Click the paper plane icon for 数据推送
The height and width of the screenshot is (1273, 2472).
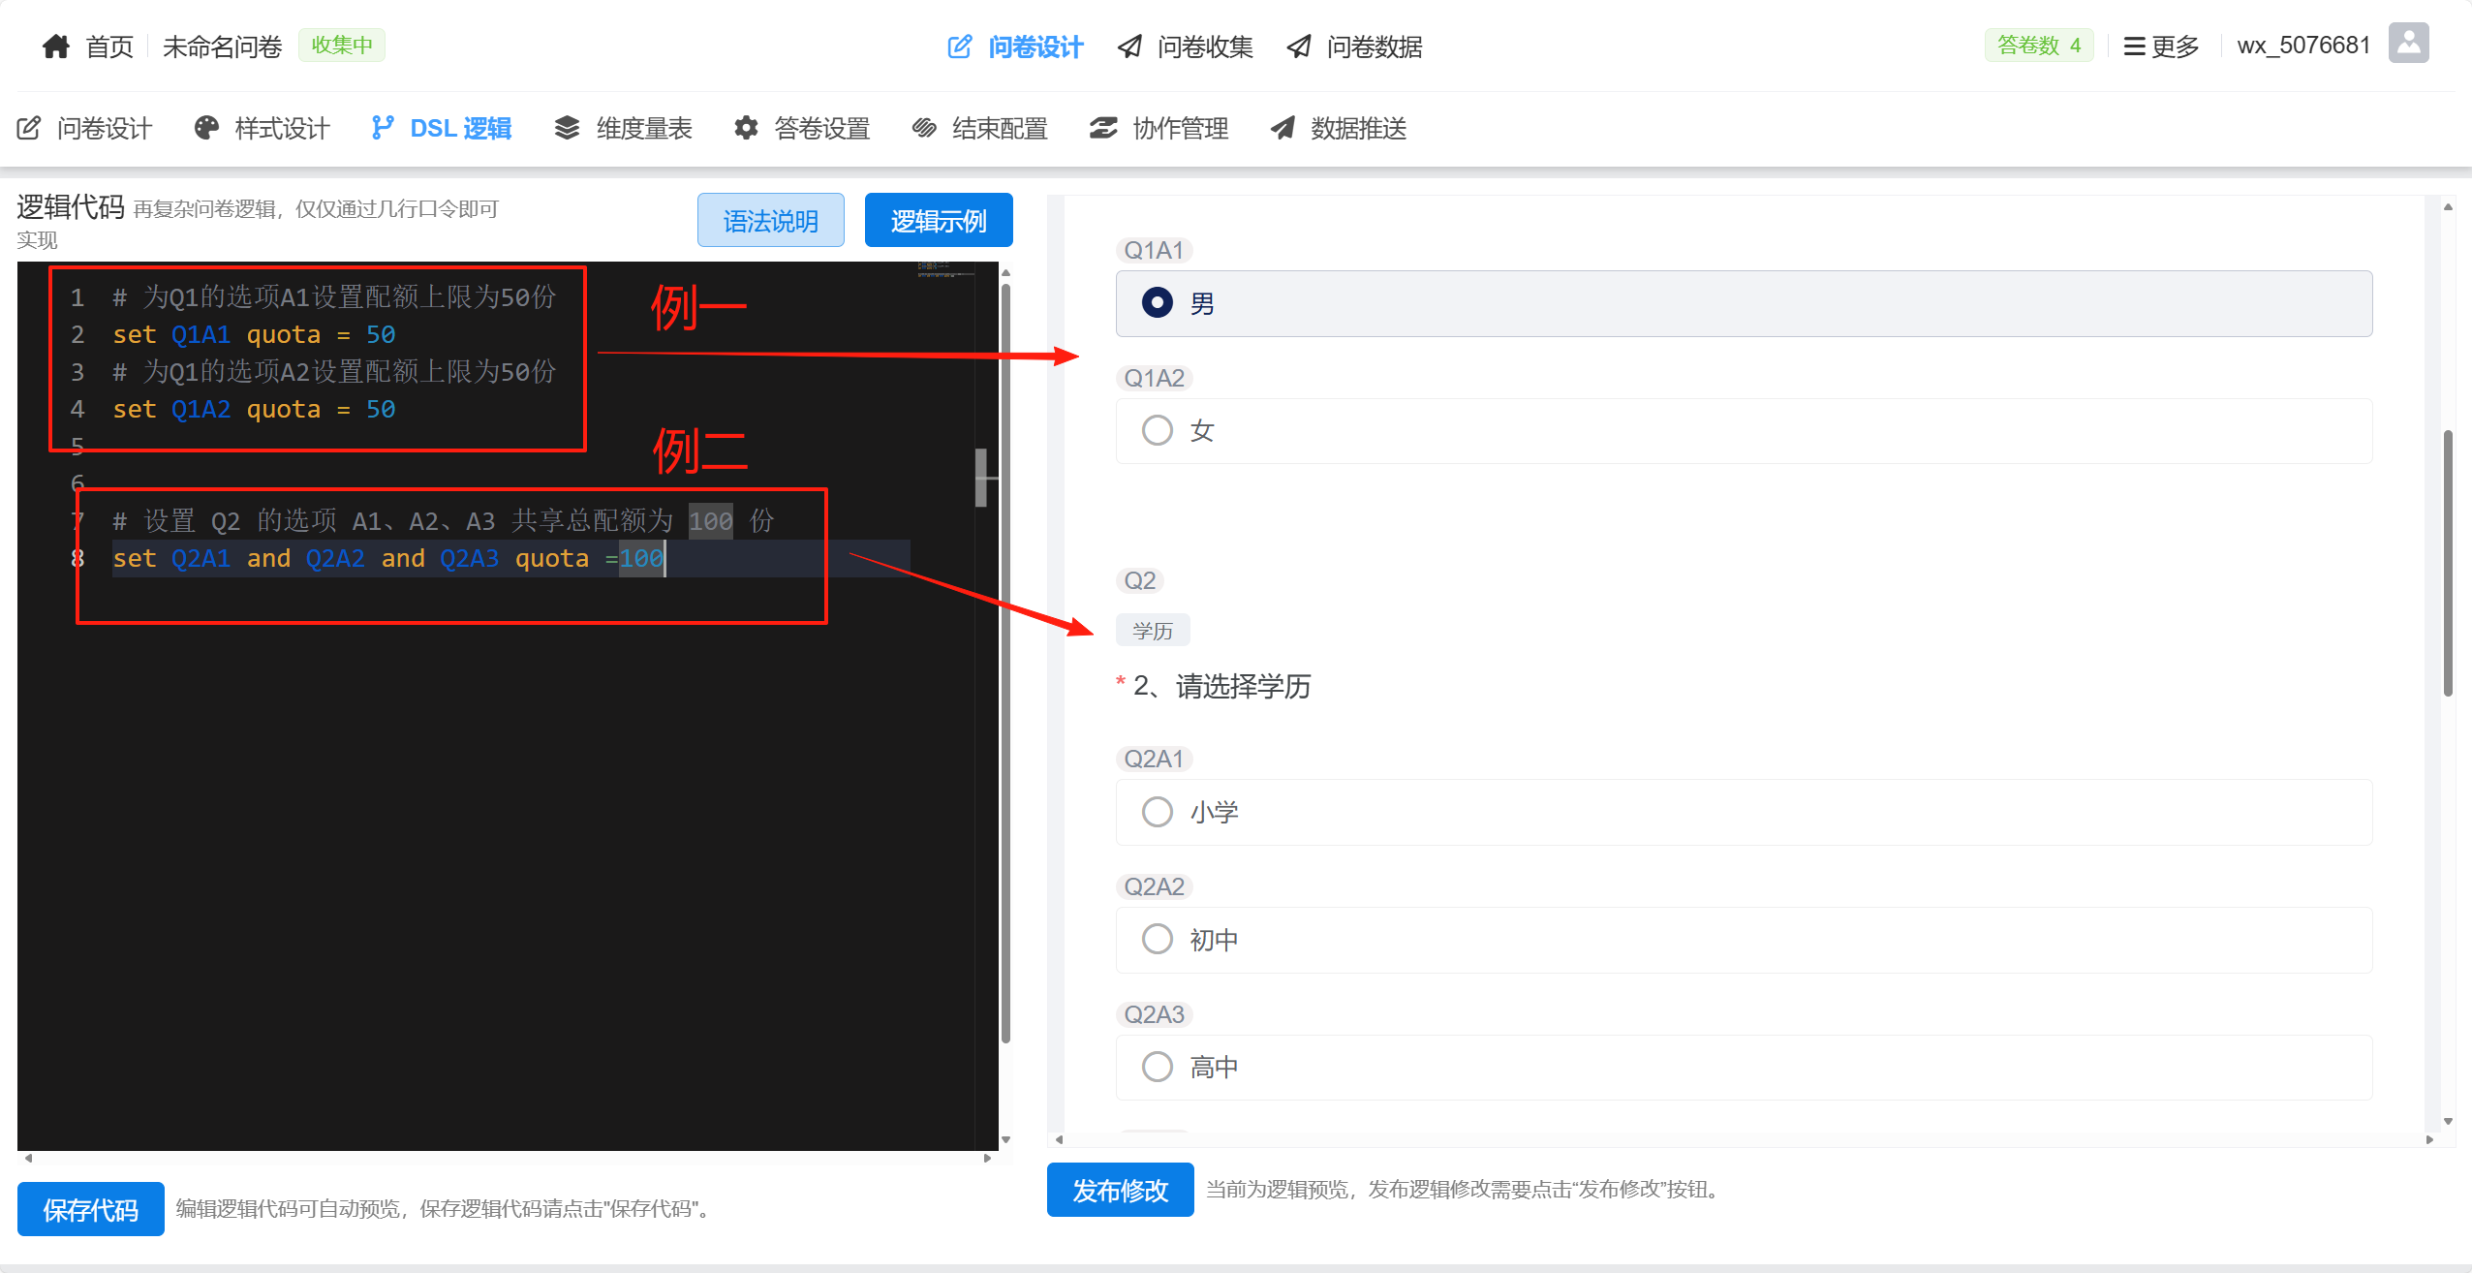pos(1282,128)
